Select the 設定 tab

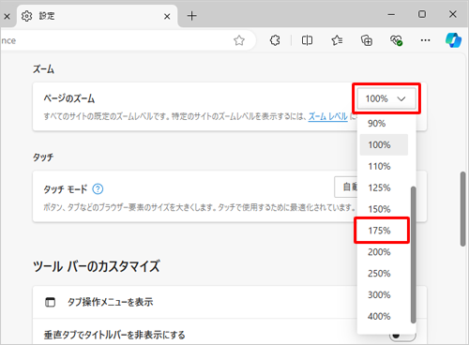click(x=97, y=16)
